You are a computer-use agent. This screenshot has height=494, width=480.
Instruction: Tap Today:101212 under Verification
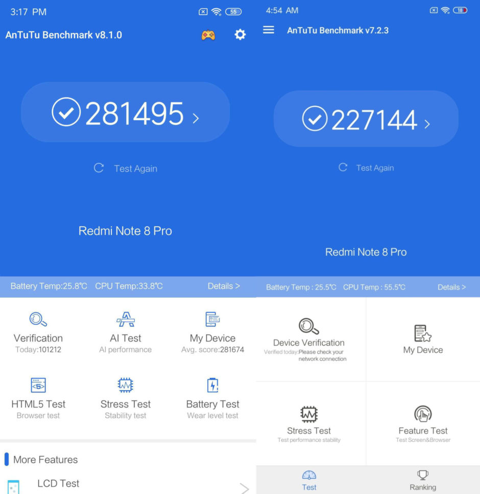click(38, 349)
